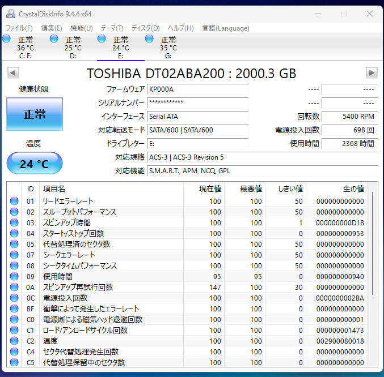Click the CrystalDiskInfo app icon in title bar
The height and width of the screenshot is (377, 384).
click(11, 14)
